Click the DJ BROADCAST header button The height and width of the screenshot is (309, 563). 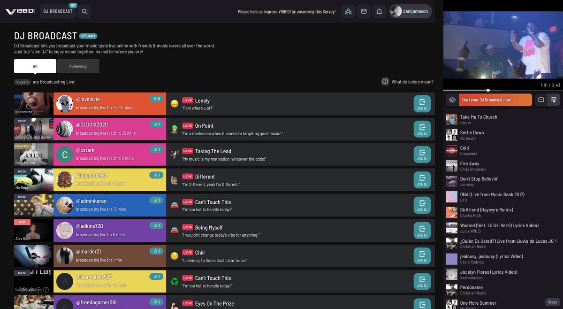[58, 11]
